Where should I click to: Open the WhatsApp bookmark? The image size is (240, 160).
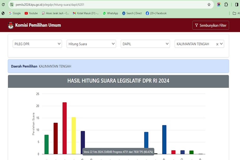click(x=110, y=13)
